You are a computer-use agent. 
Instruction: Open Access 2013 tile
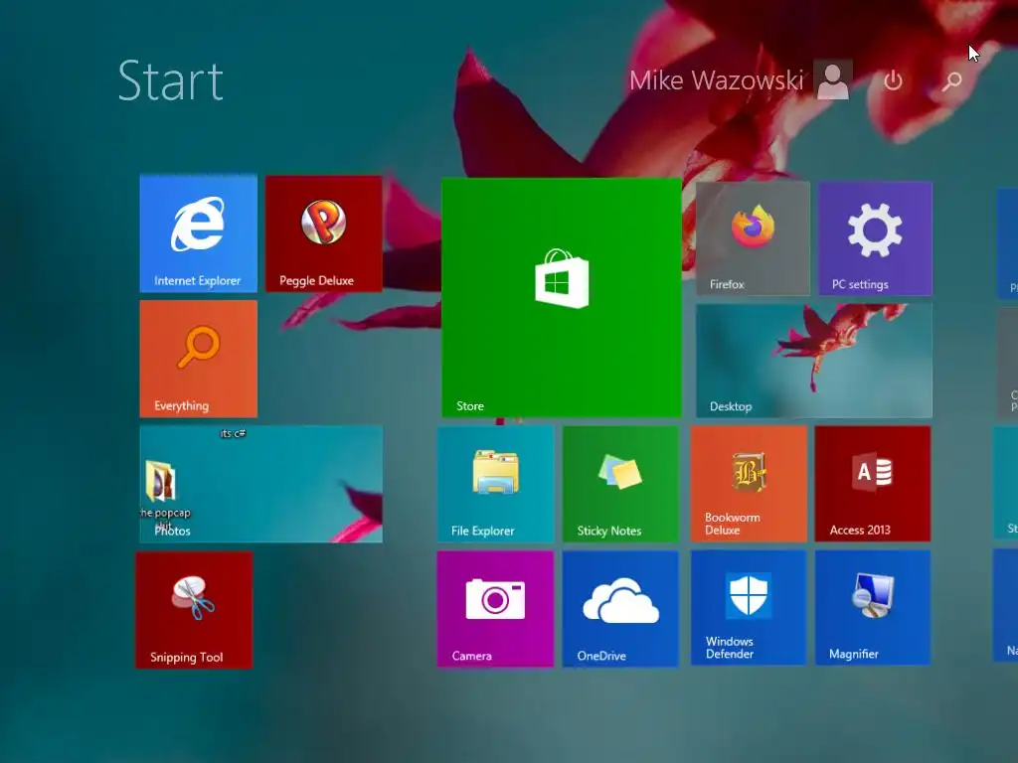873,484
